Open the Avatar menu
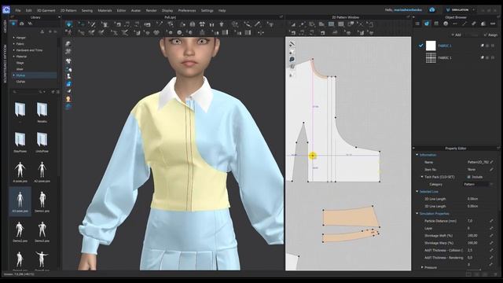 click(136, 10)
